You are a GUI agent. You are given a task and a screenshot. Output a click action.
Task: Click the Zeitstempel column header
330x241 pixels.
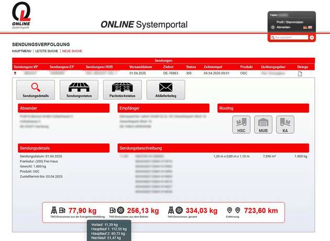(213, 67)
